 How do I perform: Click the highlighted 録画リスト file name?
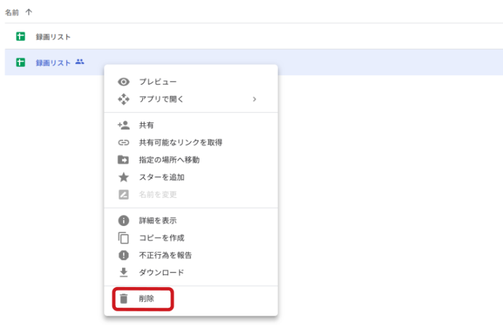click(x=53, y=62)
